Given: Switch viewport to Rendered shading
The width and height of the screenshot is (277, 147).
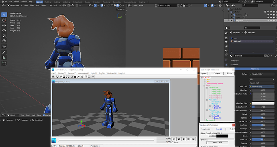Looking at the screenshot, I should 120,6.
